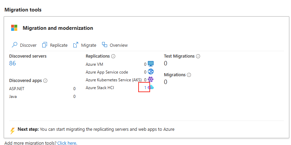Select the Azure App Service code label
Screen dimensions: 291x145
pyautogui.click(x=107, y=72)
